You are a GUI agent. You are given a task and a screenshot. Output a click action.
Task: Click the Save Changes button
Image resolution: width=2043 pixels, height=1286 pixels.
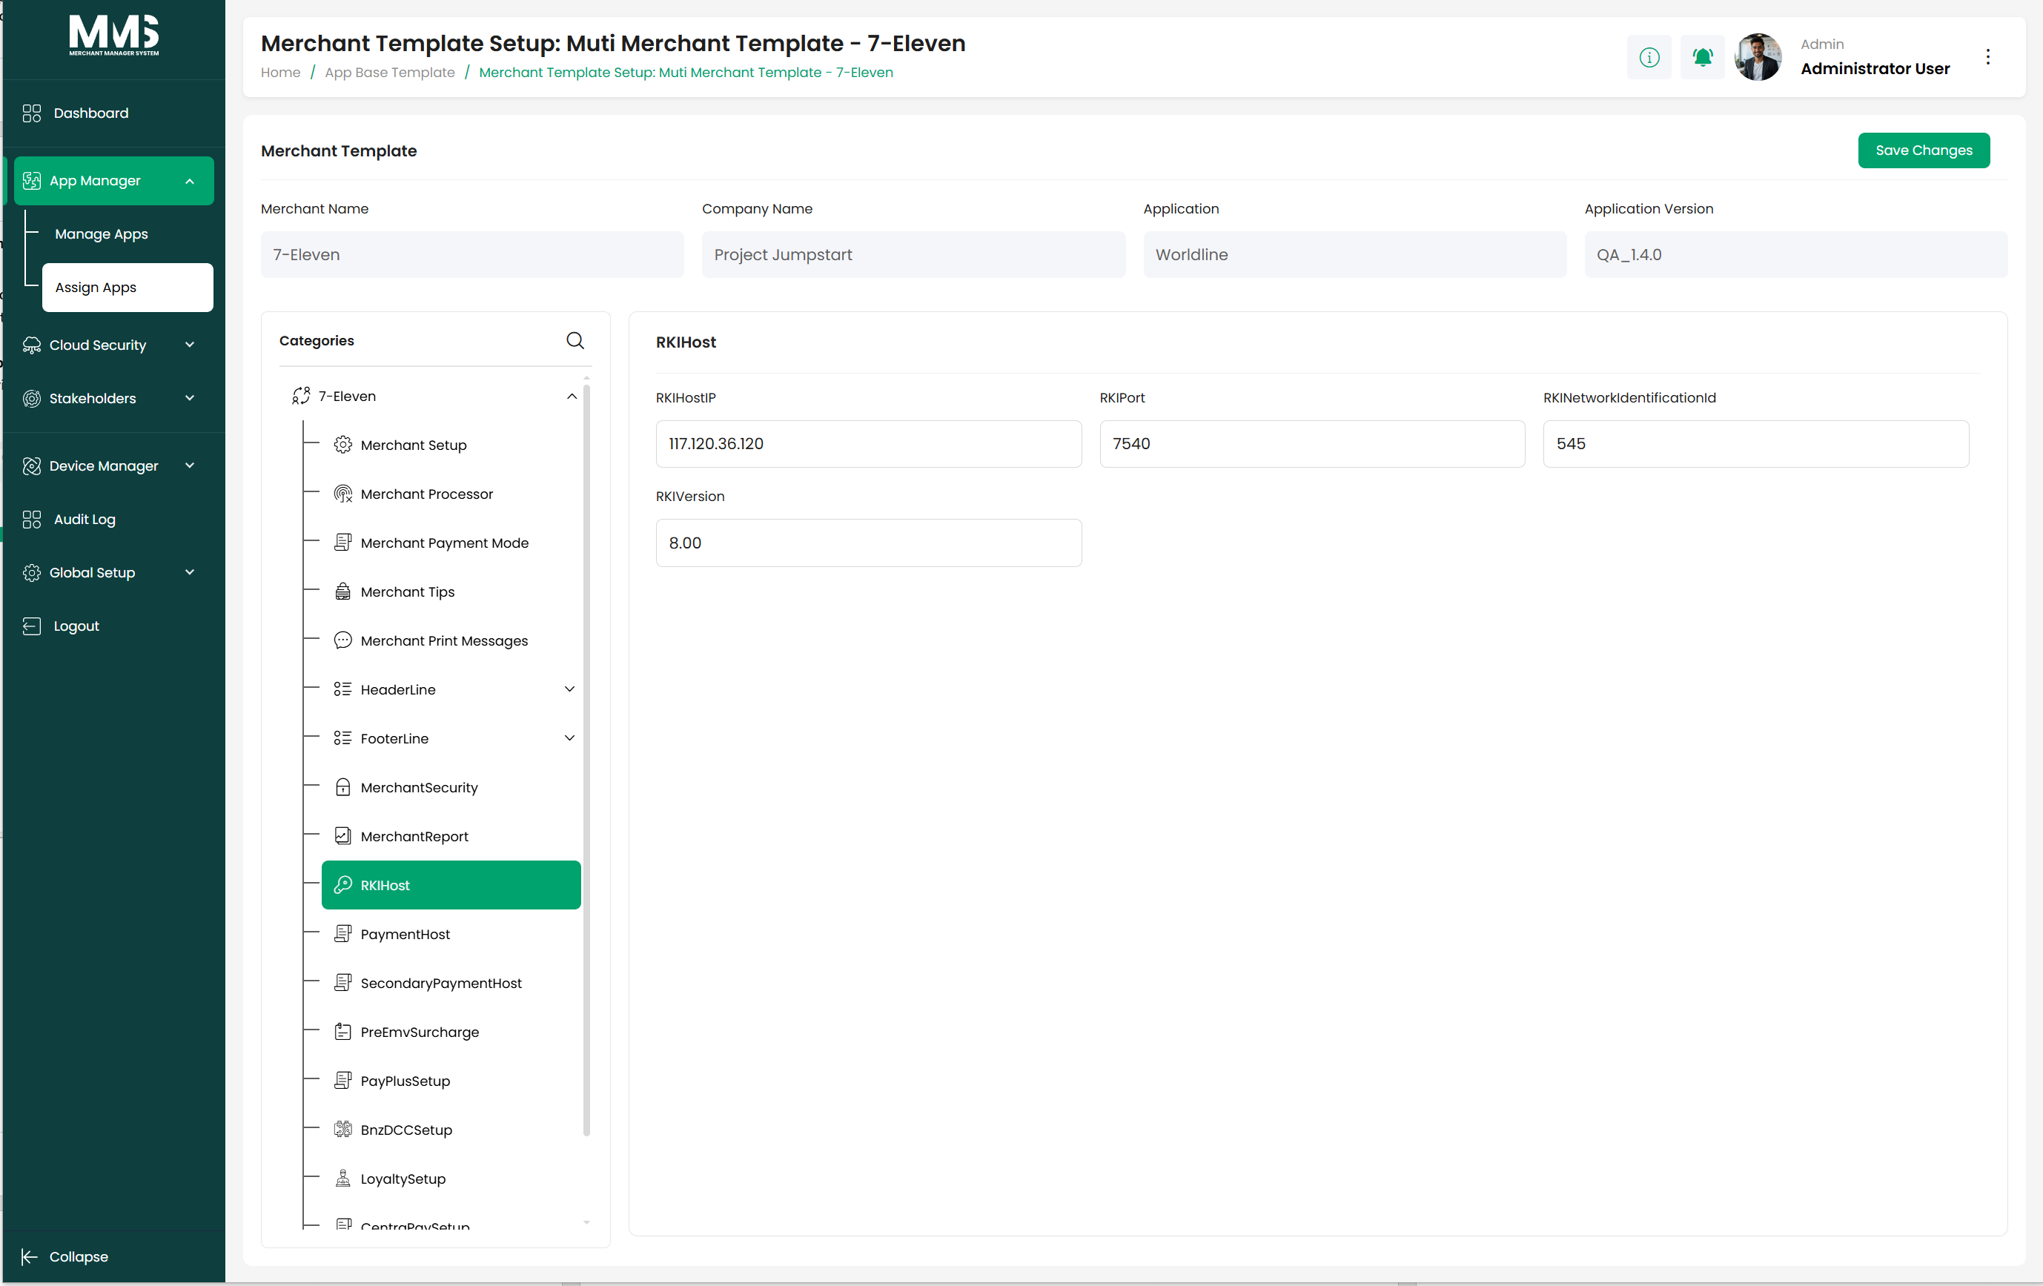[x=1924, y=150]
